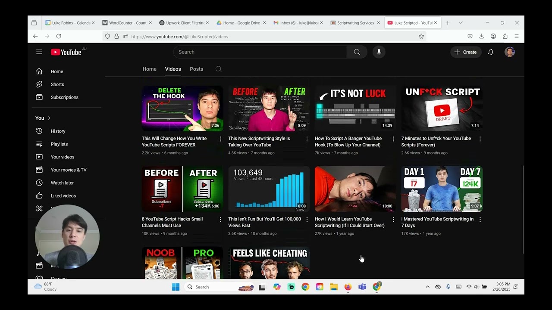The image size is (552, 310).
Task: Open browser extensions puzzle icon
Action: [x=505, y=37]
